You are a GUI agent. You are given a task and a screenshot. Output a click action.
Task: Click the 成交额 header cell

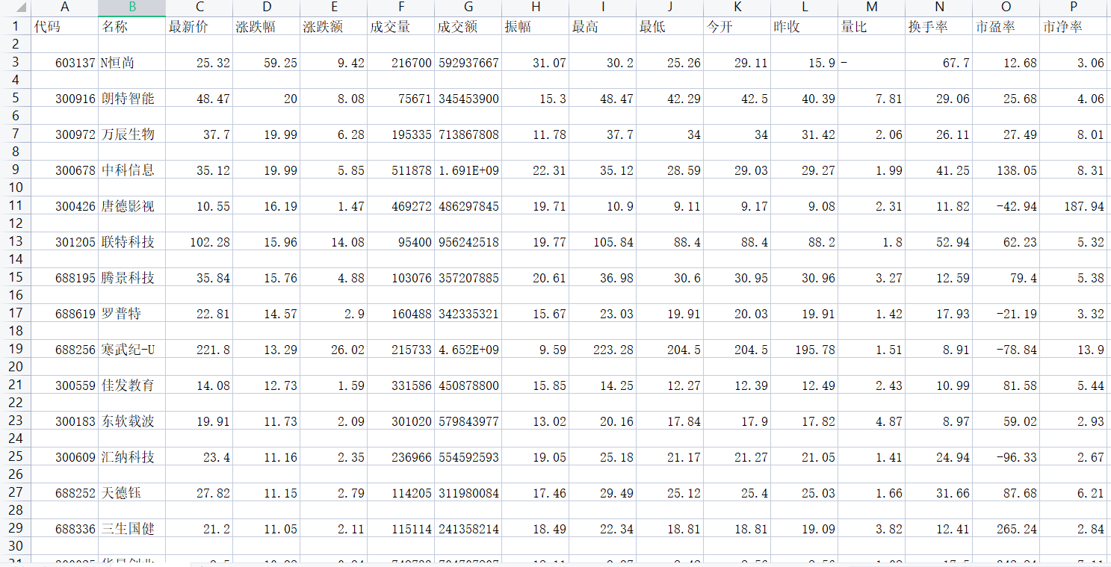468,26
